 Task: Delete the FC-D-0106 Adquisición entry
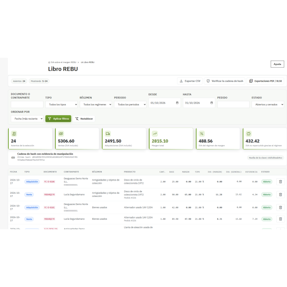point(280,182)
